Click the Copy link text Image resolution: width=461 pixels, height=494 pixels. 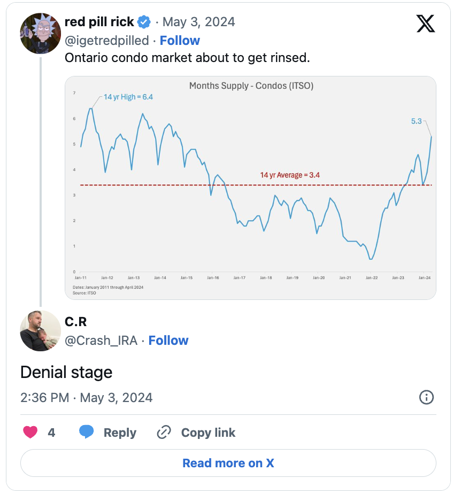coord(208,433)
